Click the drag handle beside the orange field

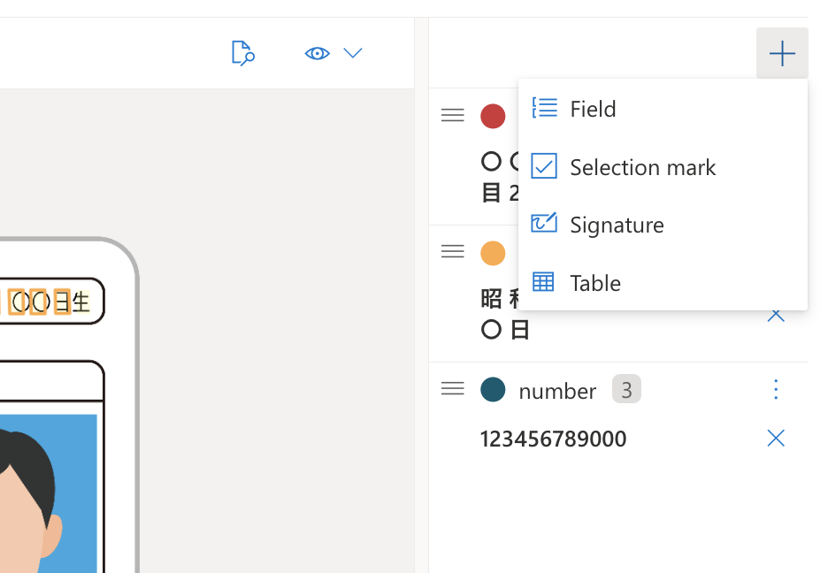point(453,252)
